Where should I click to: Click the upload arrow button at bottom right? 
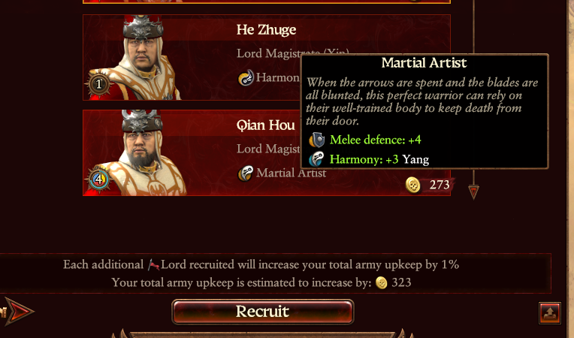550,313
